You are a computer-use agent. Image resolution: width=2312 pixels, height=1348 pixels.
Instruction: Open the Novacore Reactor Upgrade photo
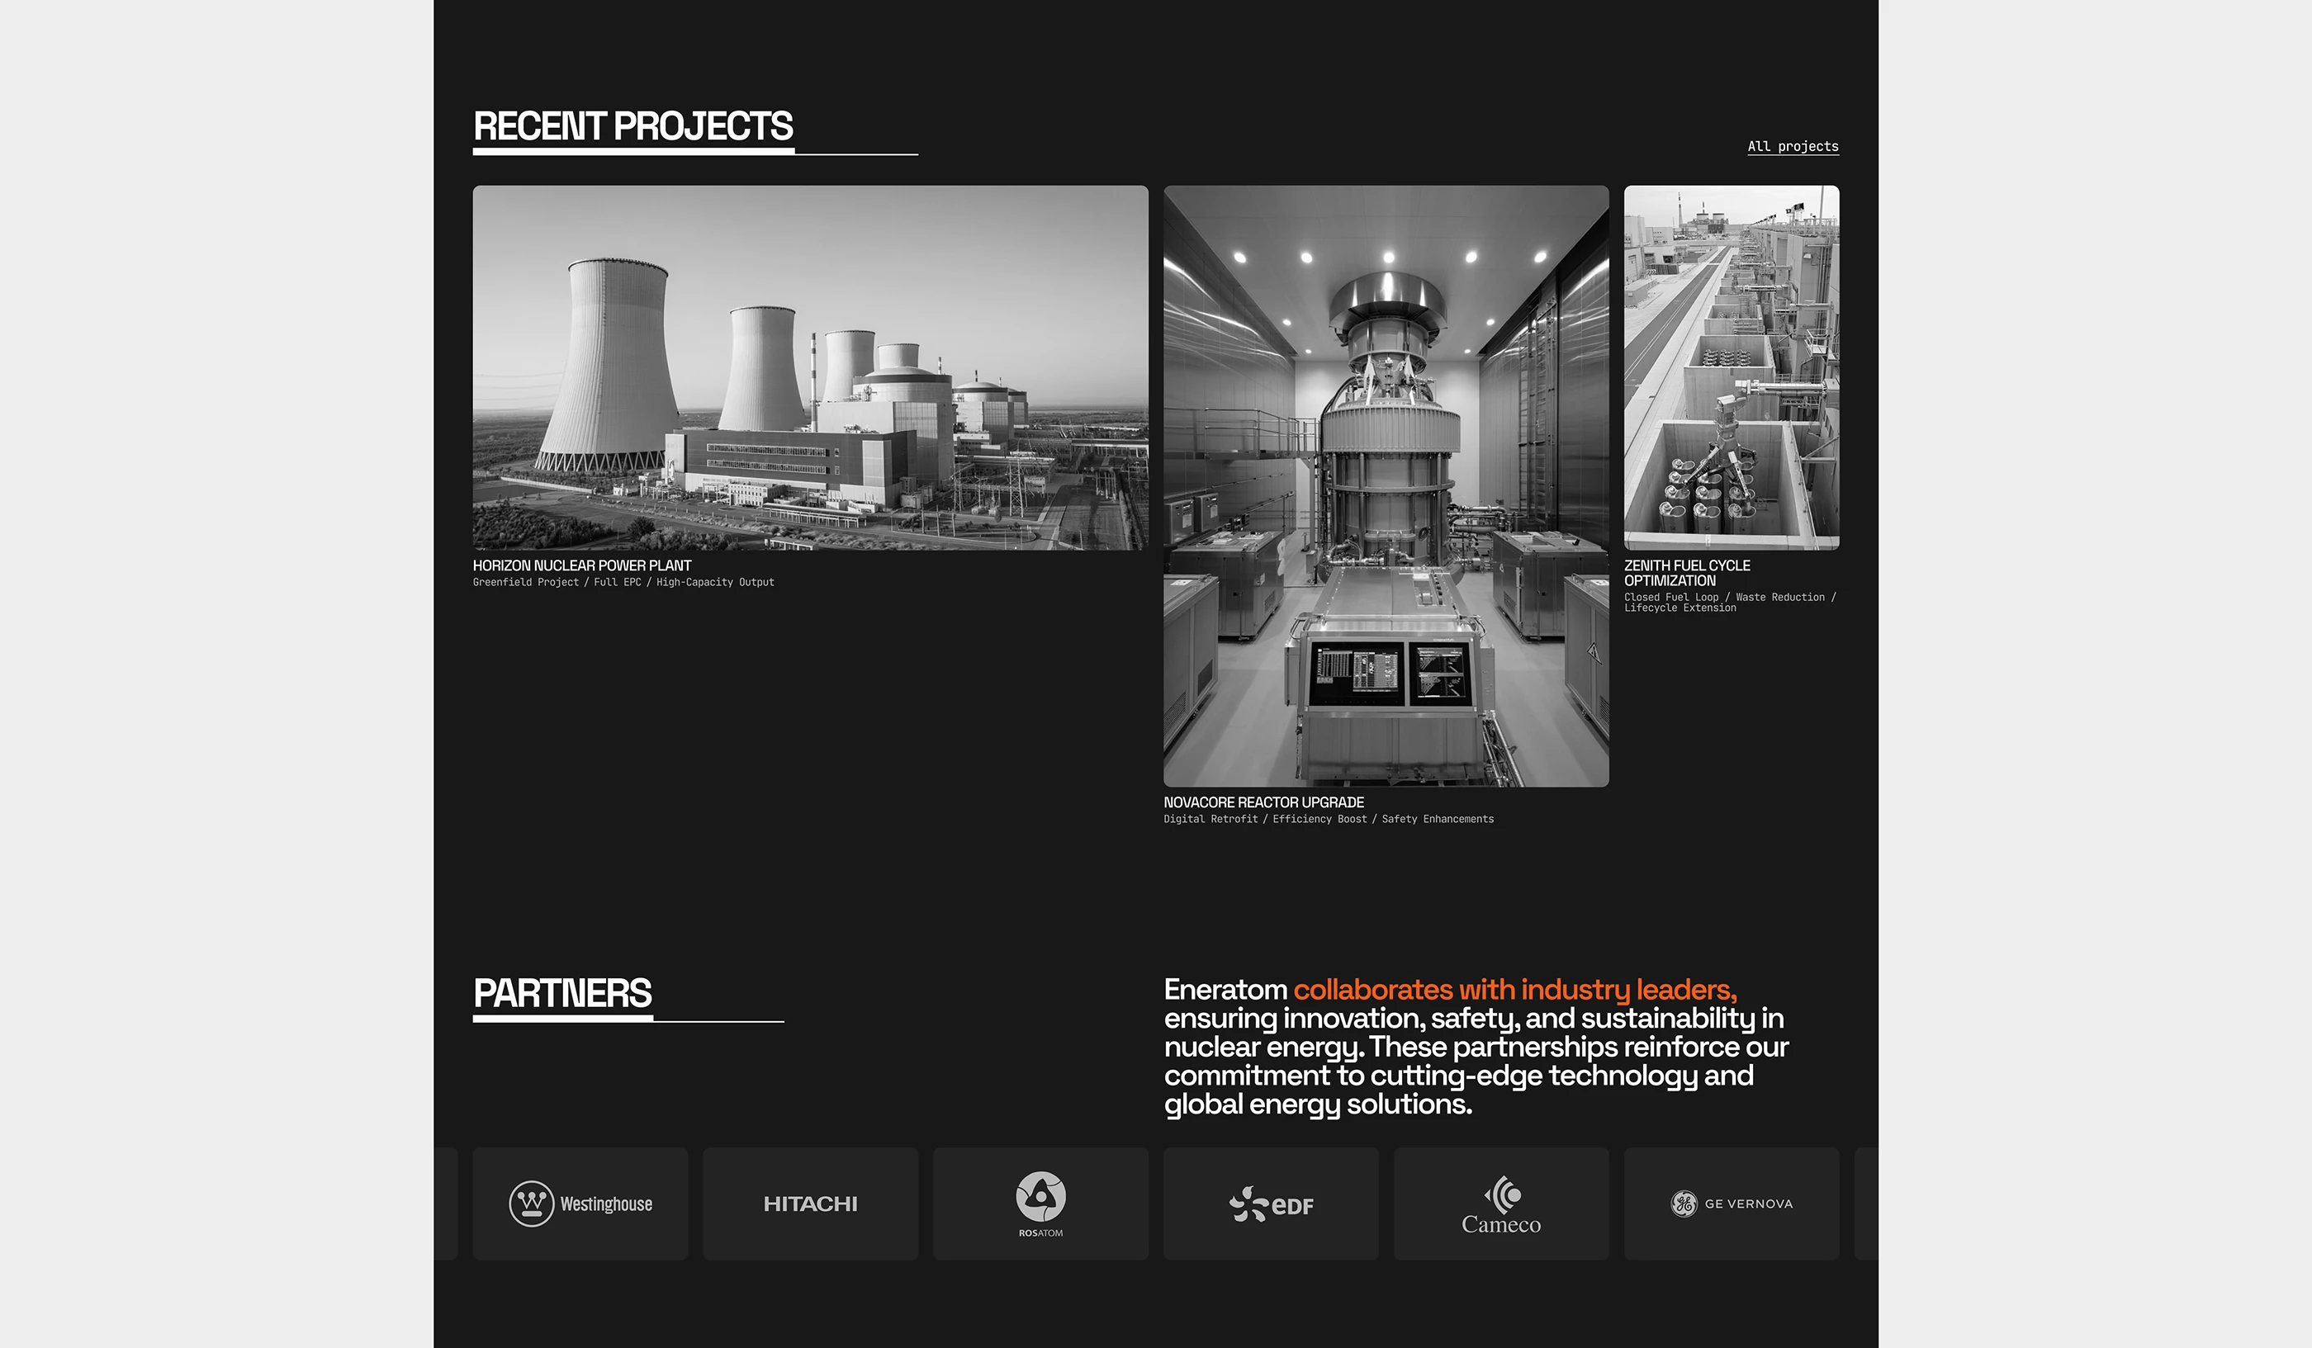tap(1386, 486)
